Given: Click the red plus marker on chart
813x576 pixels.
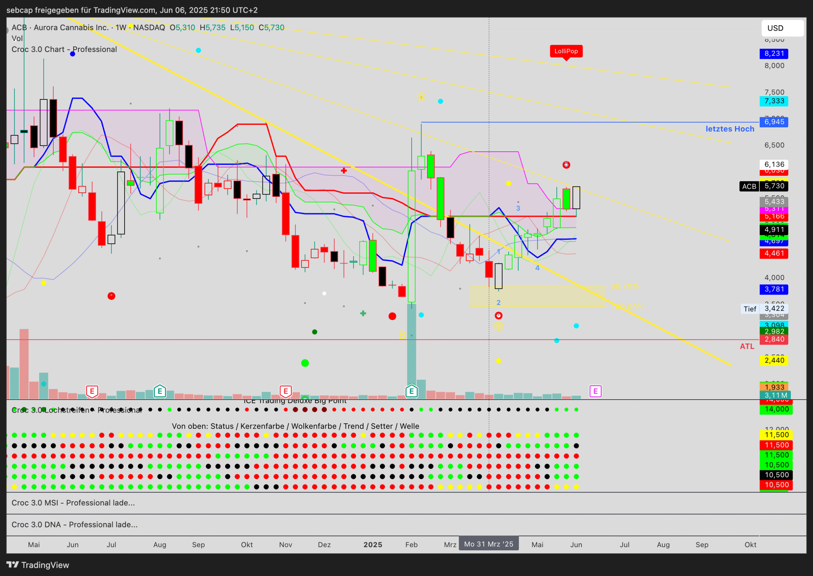Looking at the screenshot, I should (x=344, y=171).
